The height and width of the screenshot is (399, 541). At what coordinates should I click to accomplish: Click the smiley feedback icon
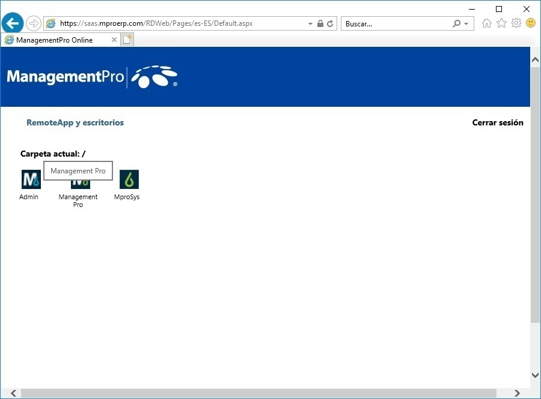tap(530, 23)
